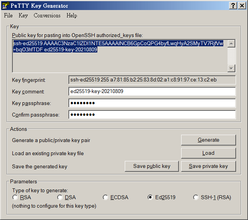248x220 pixels.
Task: Click the PuTTYgen title bar icon
Action: pyautogui.click(x=5, y=5)
